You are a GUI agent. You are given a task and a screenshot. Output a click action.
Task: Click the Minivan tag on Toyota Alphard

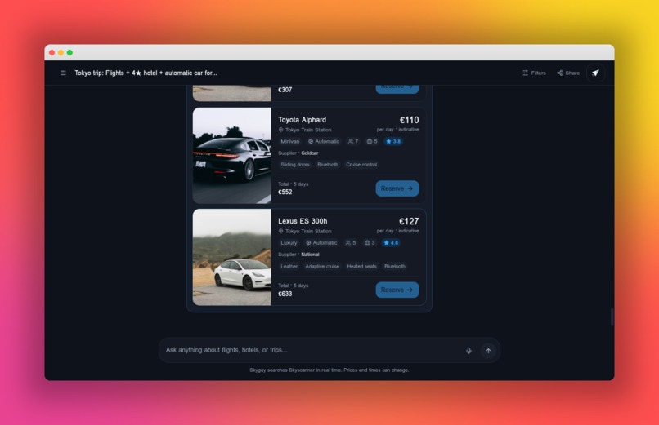pyautogui.click(x=290, y=142)
